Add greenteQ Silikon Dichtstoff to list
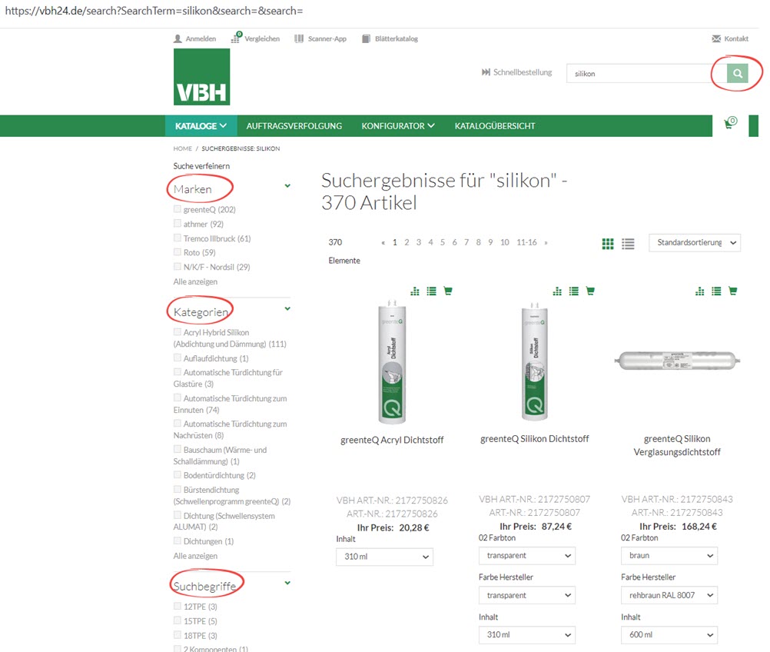 pyautogui.click(x=573, y=291)
